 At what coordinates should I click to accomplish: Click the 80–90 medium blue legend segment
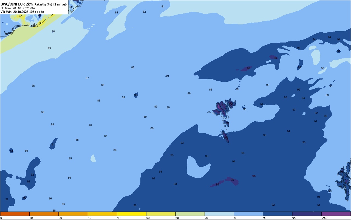point(248,214)
